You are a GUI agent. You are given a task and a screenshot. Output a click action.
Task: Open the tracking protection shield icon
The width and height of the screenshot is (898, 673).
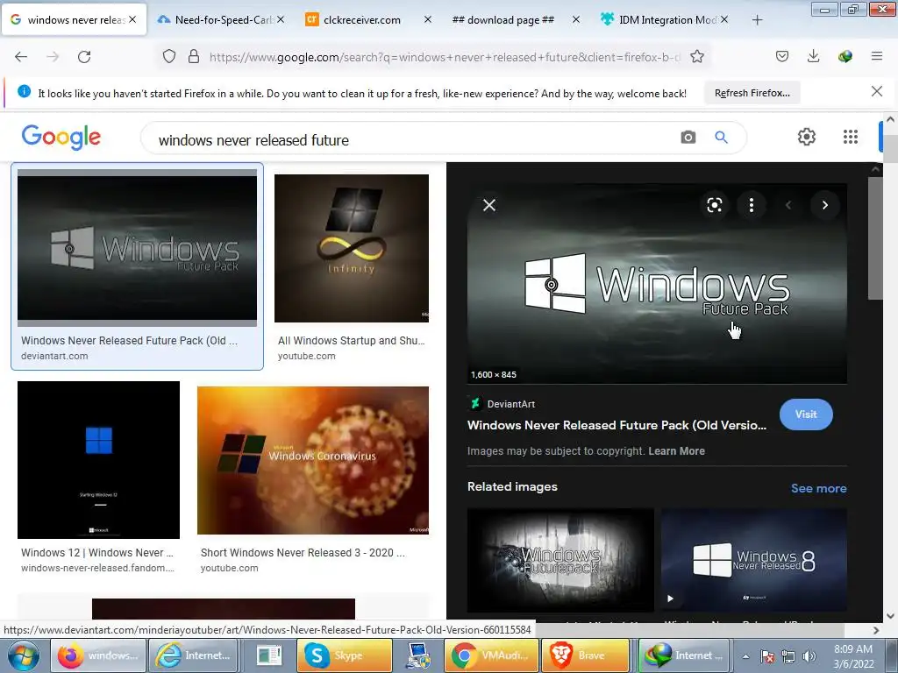pos(169,56)
